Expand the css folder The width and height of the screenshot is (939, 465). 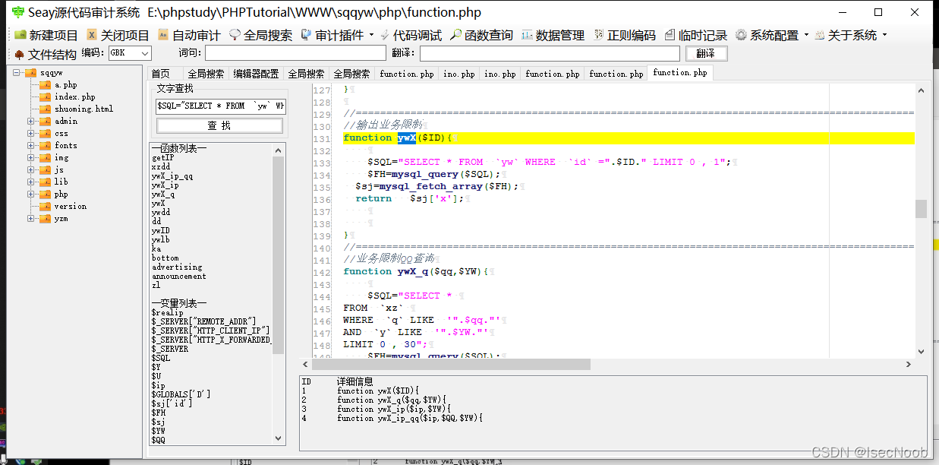coord(31,134)
